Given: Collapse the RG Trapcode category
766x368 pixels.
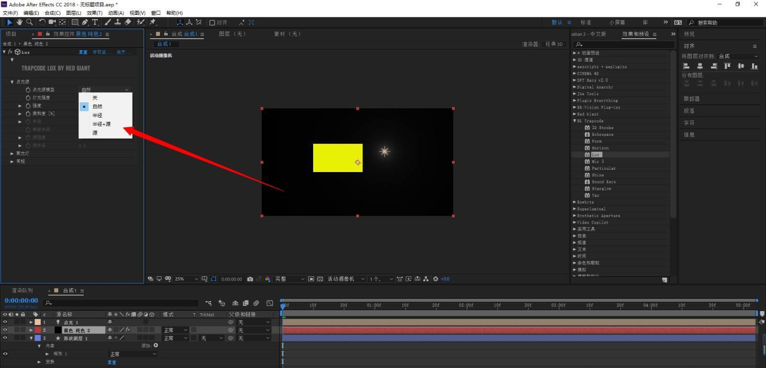Looking at the screenshot, I should click(x=574, y=121).
